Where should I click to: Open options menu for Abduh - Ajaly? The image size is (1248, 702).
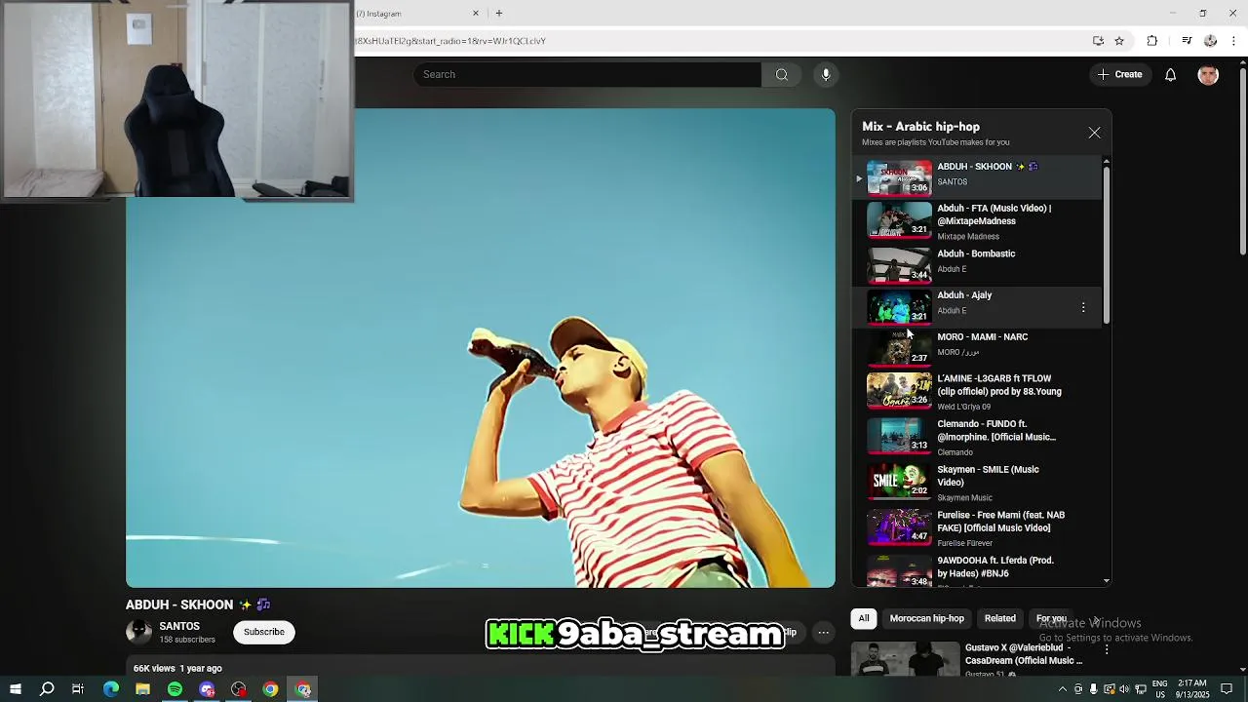pos(1083,307)
